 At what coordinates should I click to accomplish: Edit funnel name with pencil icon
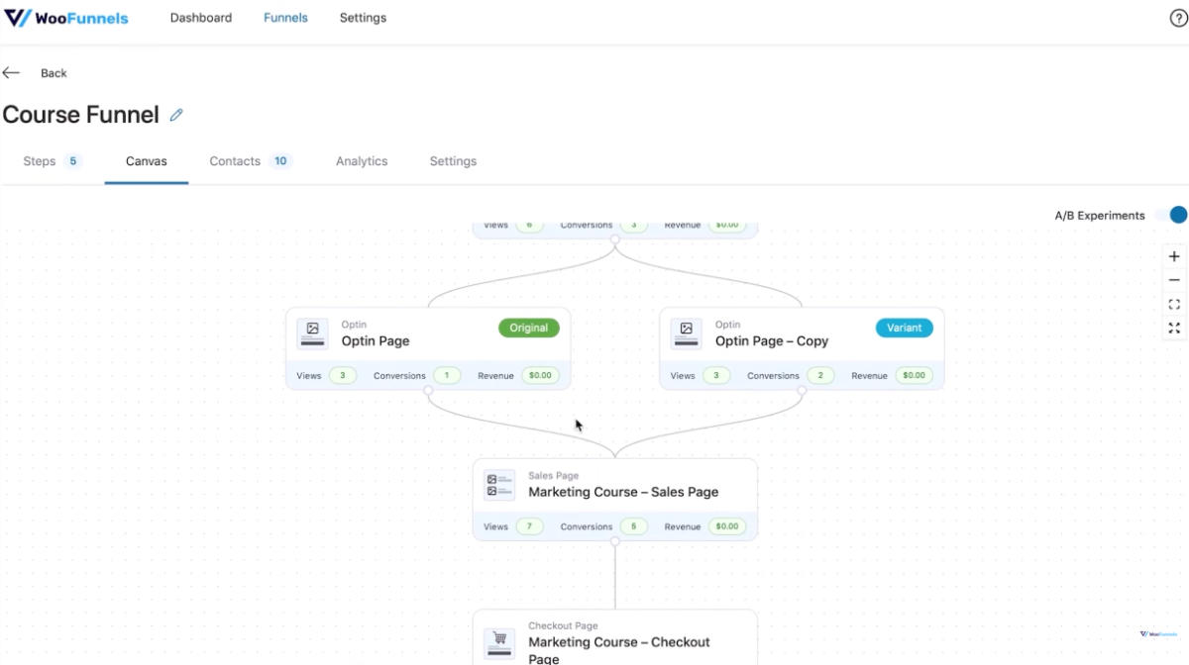pyautogui.click(x=176, y=115)
